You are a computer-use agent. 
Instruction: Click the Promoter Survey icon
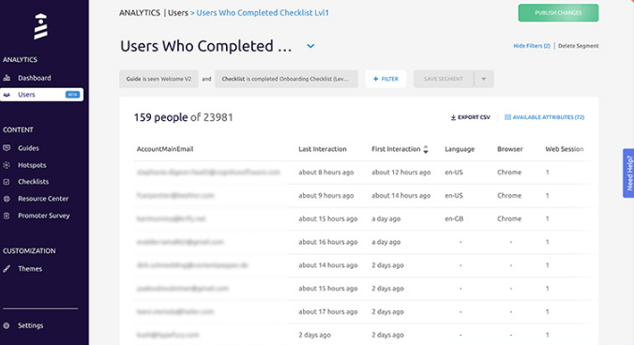point(7,216)
